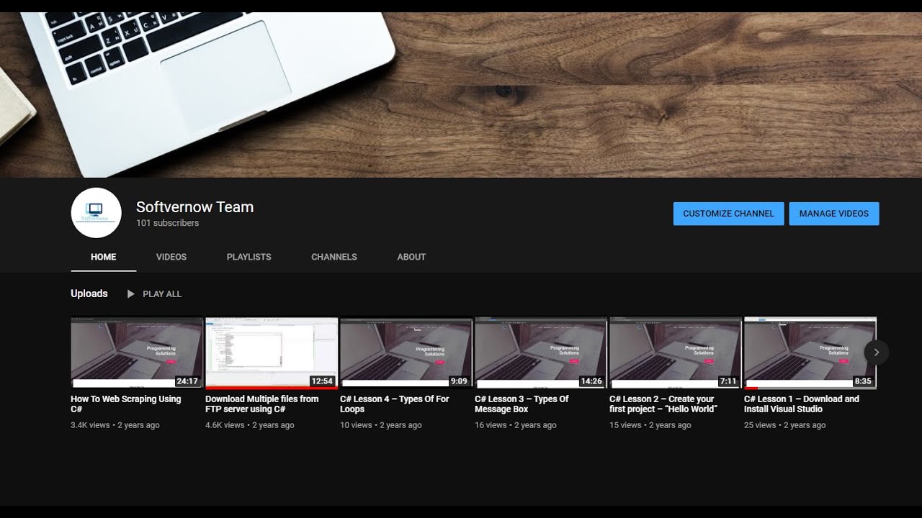The height and width of the screenshot is (518, 922).
Task: Click title "C# Lesson 1 – Download and Install Visual Studio"
Action: click(802, 404)
